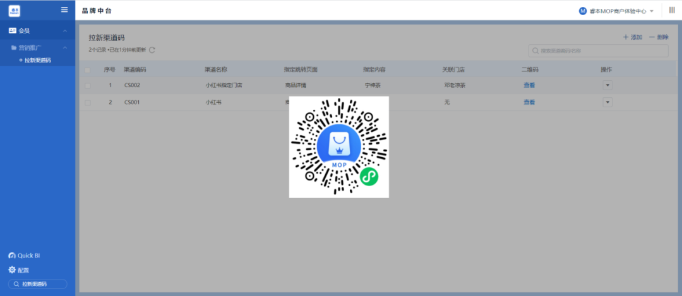Screen dimensions: 682x296
Task: Click the CS002 channel code cell
Action: 132,85
